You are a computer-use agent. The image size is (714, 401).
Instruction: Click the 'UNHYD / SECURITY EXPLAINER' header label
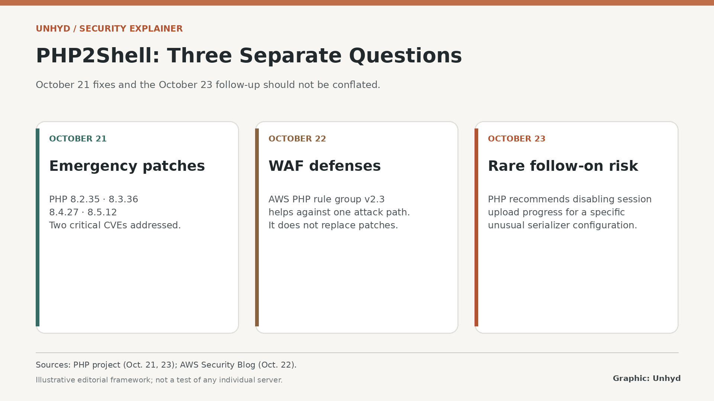point(109,29)
